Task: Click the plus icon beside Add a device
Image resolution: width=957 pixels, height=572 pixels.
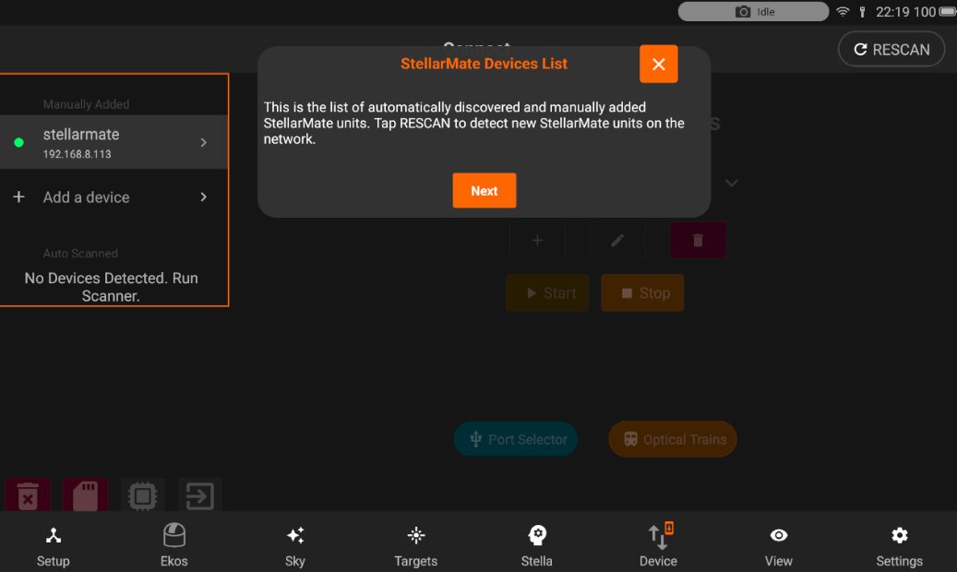Action: click(x=19, y=197)
